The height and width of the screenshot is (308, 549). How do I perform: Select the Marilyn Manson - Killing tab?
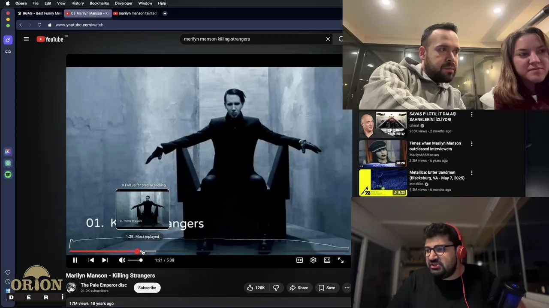point(87,13)
